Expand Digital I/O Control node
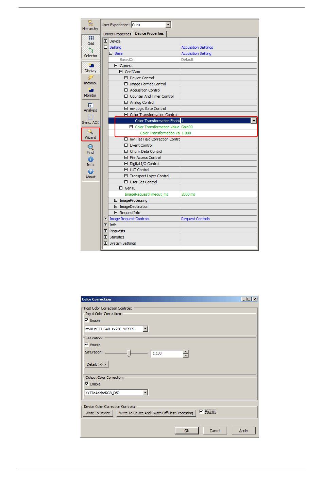The width and height of the screenshot is (323, 479). 126,164
